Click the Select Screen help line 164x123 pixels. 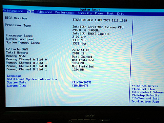(145, 86)
